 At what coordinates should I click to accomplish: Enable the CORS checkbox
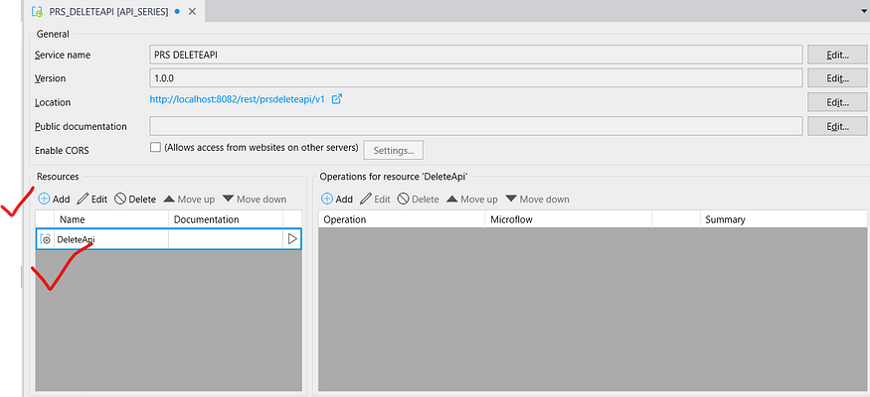[154, 148]
